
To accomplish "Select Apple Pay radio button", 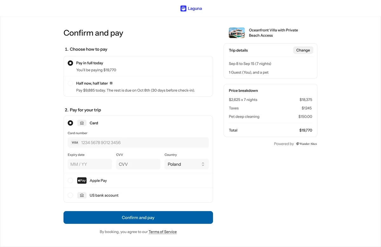I will pyautogui.click(x=70, y=180).
